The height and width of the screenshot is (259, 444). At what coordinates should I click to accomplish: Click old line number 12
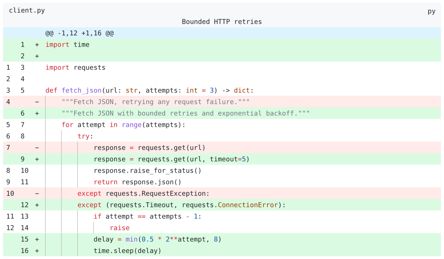click(10, 228)
